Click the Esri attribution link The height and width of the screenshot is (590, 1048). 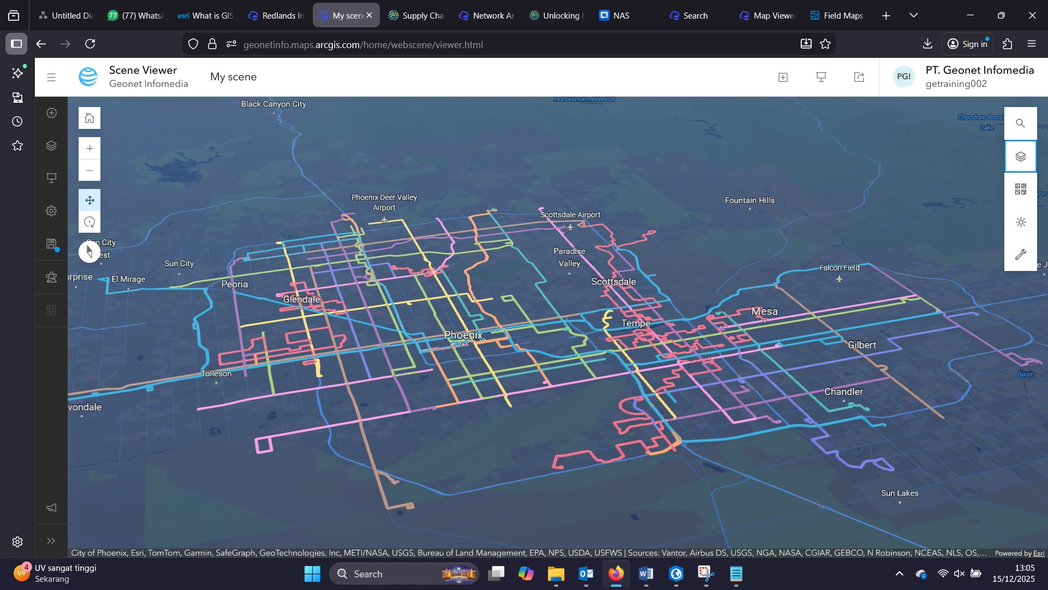(x=1039, y=553)
